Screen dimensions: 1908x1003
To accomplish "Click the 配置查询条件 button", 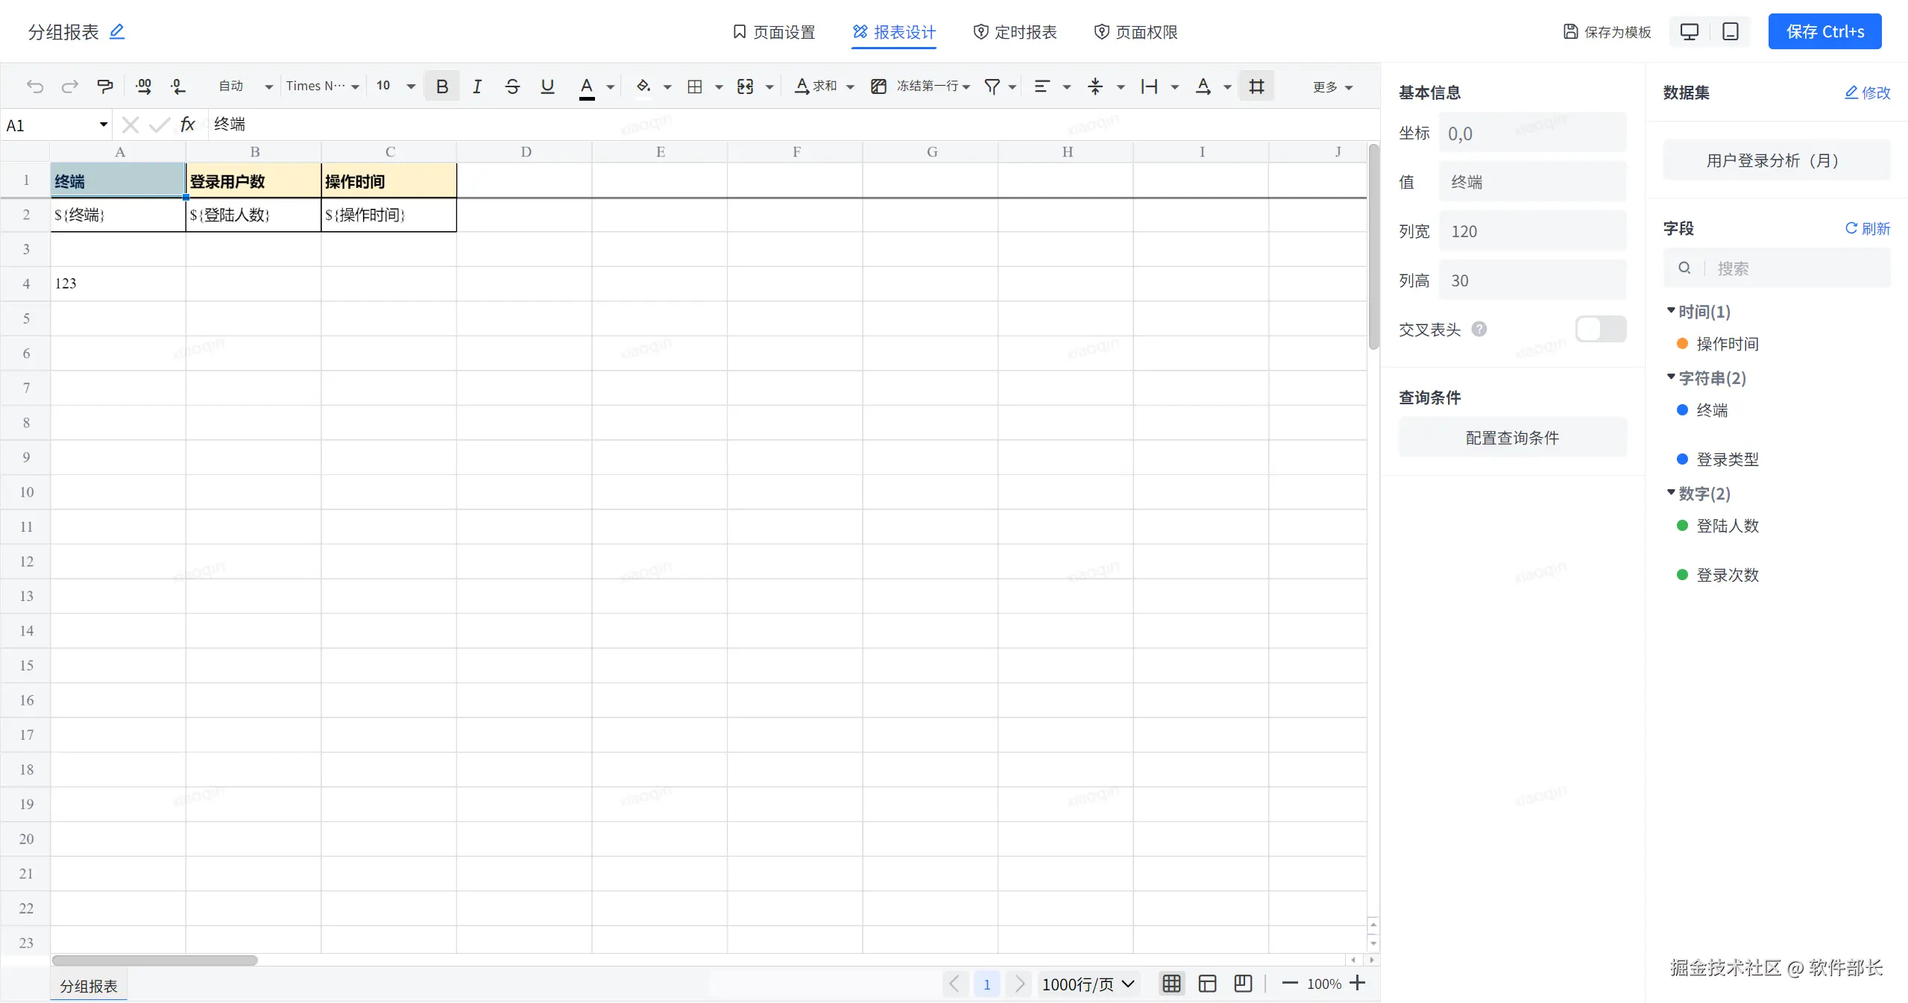I will click(1512, 438).
